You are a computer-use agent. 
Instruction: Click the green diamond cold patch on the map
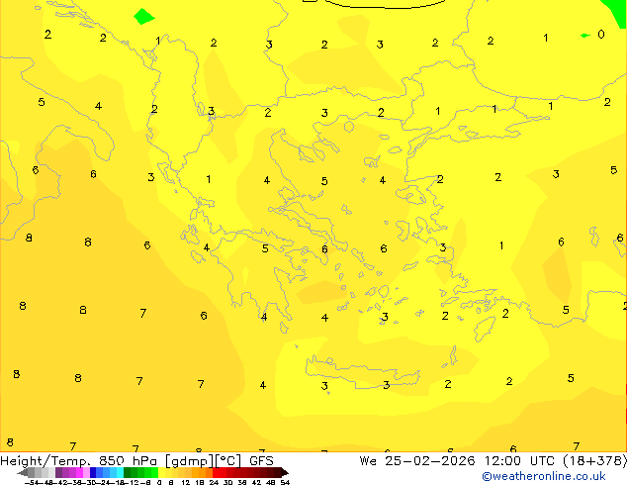(x=143, y=17)
